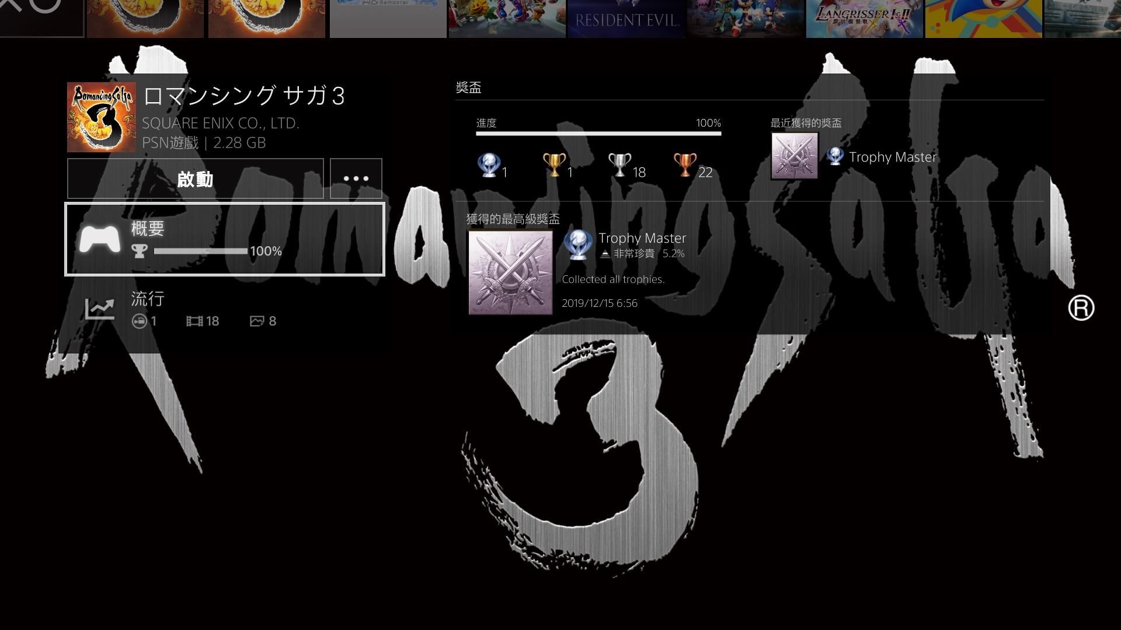Click the video clips count icon showing 18

point(194,321)
